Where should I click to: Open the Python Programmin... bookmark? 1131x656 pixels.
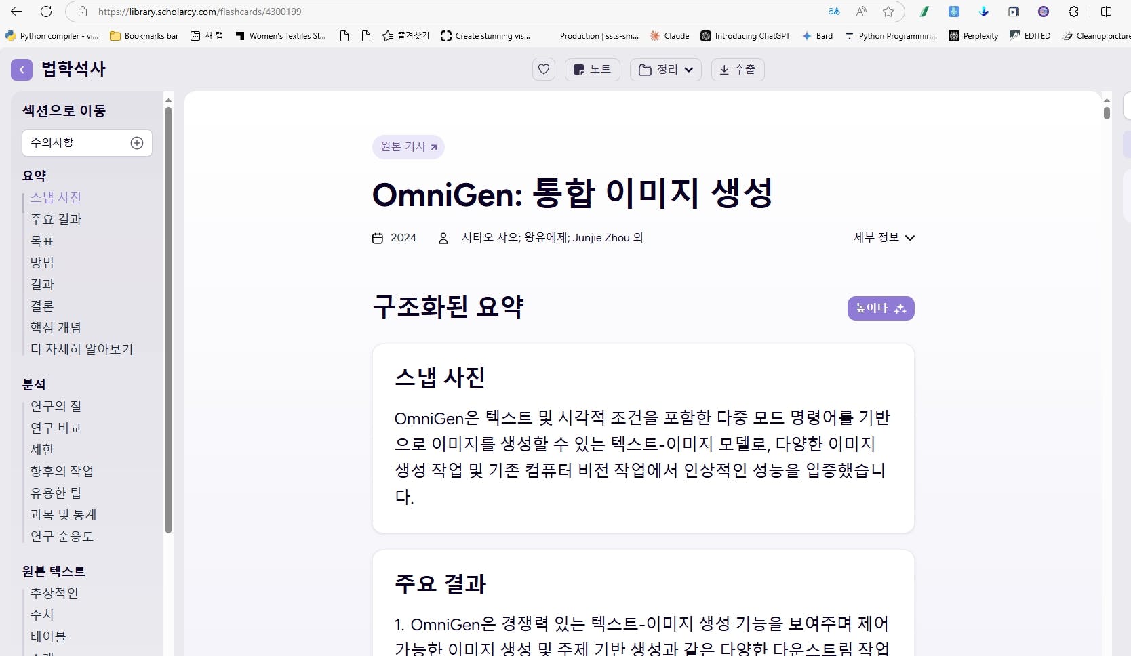click(890, 36)
